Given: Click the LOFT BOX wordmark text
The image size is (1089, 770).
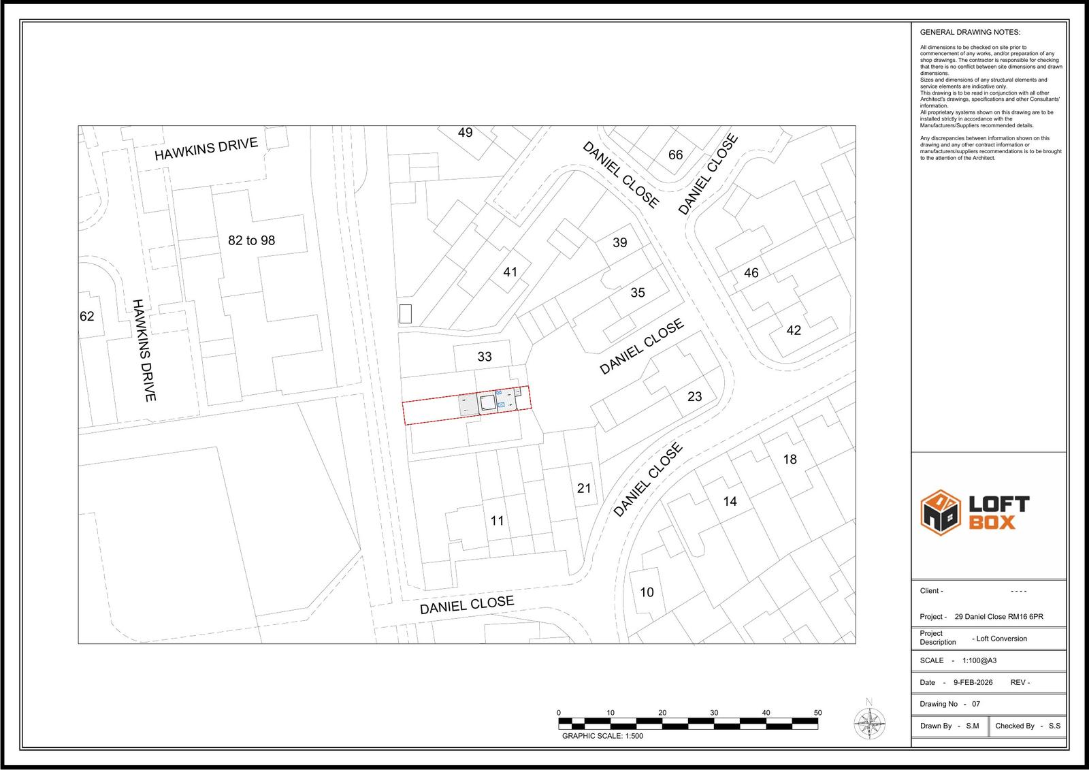Looking at the screenshot, I should pyautogui.click(x=998, y=513).
